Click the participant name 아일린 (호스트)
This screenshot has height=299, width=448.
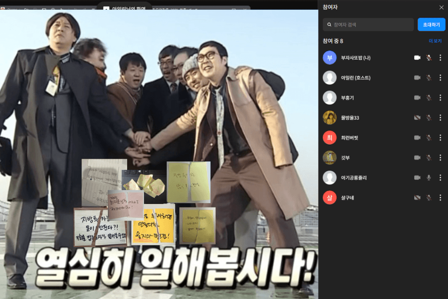[x=355, y=77]
